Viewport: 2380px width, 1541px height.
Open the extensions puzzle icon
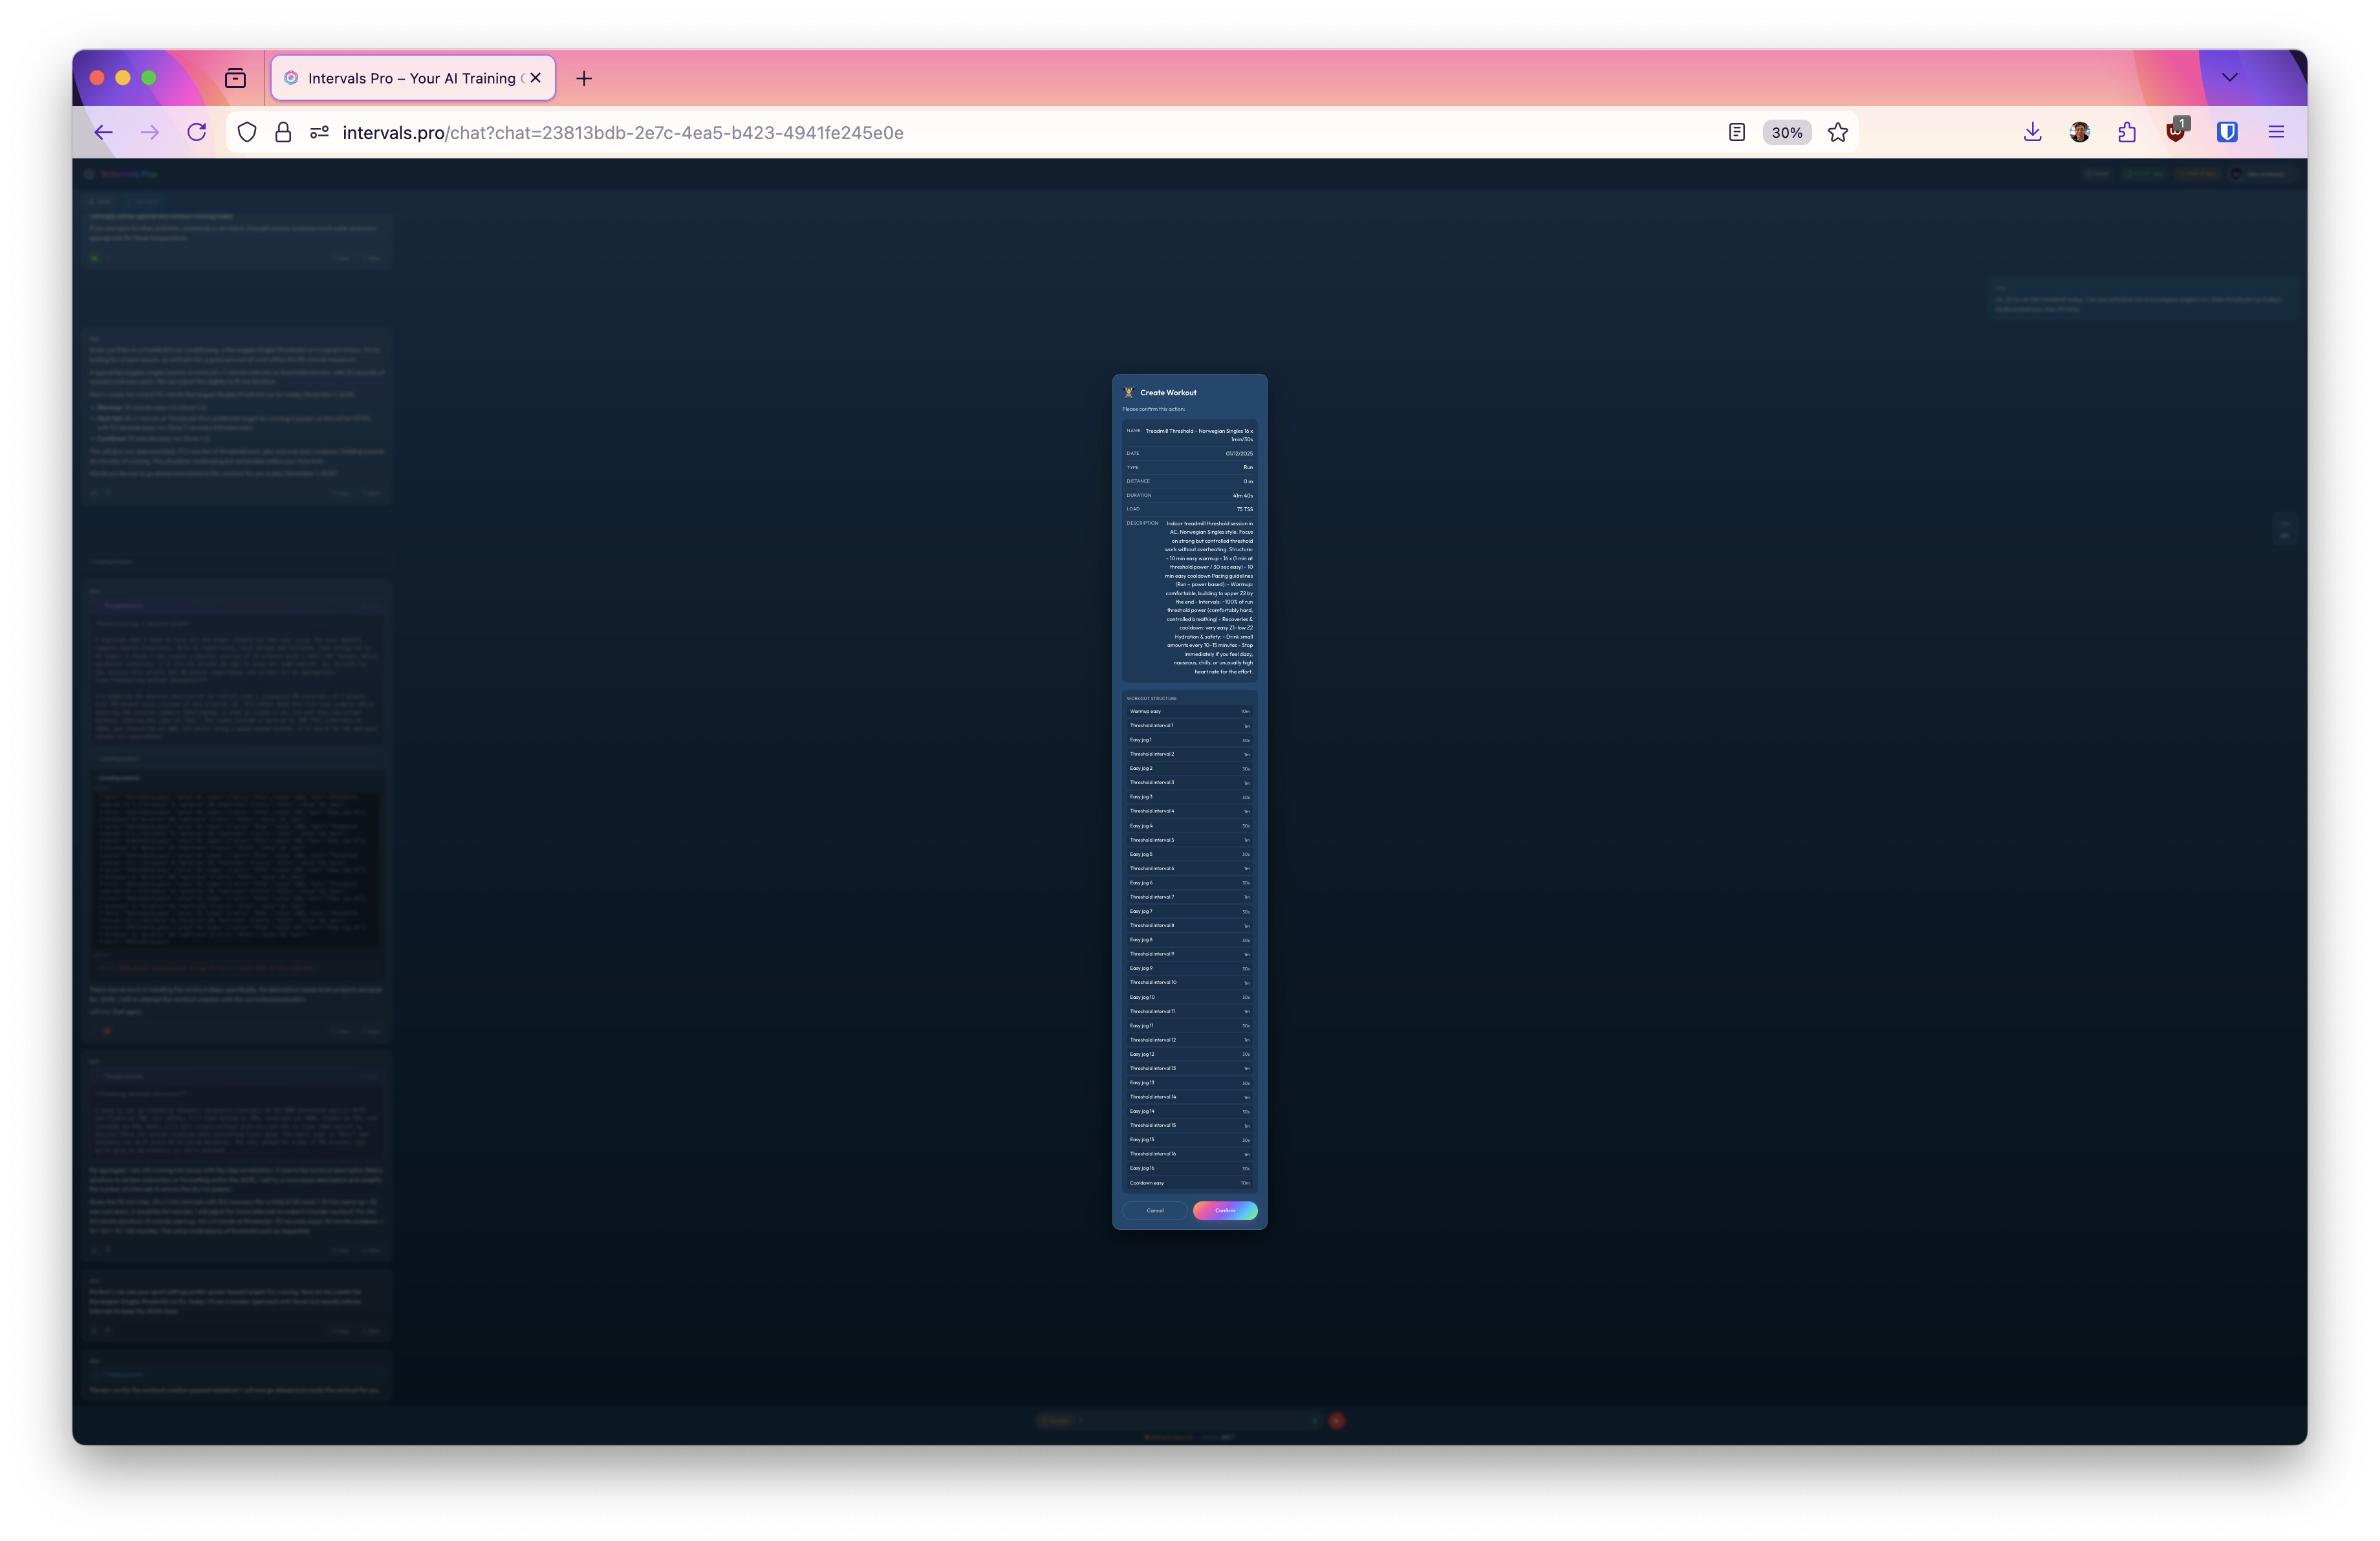tap(2127, 132)
